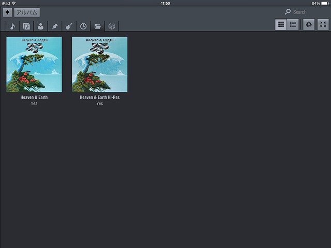The width and height of the screenshot is (331, 248).
Task: Switch to list view layout
Action: pyautogui.click(x=293, y=24)
